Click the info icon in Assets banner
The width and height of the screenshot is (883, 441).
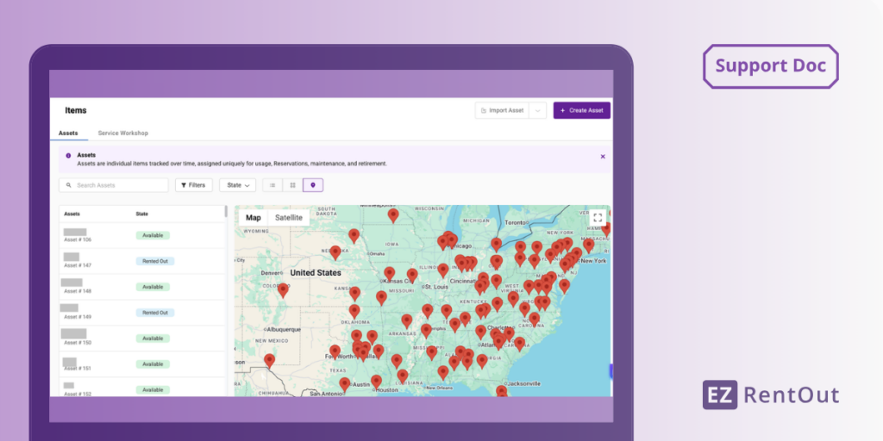click(x=68, y=156)
